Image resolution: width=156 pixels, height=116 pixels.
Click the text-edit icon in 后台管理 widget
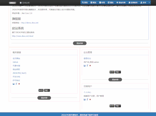point(87,66)
